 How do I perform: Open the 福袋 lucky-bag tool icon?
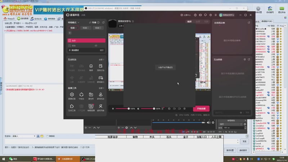click(x=91, y=66)
